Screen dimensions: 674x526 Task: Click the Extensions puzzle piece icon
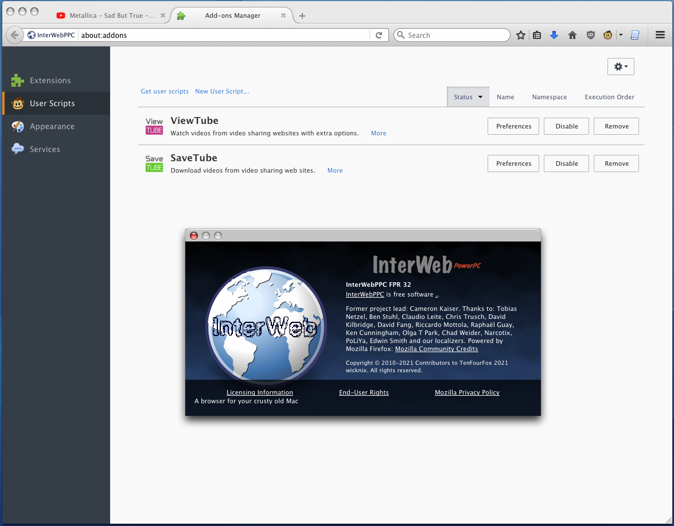click(x=18, y=80)
